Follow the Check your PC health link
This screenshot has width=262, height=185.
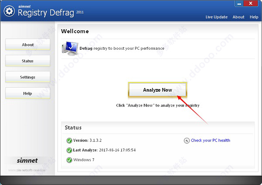click(210, 140)
